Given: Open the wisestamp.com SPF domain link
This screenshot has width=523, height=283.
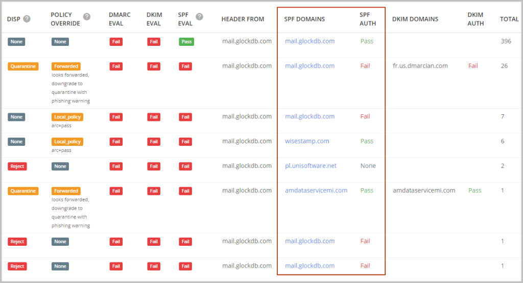Looking at the screenshot, I should coord(307,141).
